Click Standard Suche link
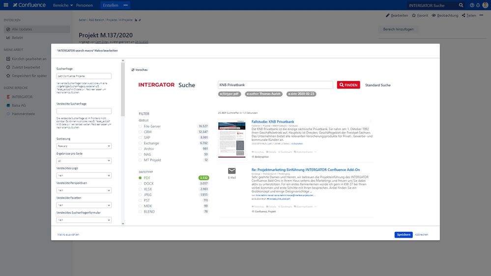Viewport: 491px width, 276px height. pos(377,85)
